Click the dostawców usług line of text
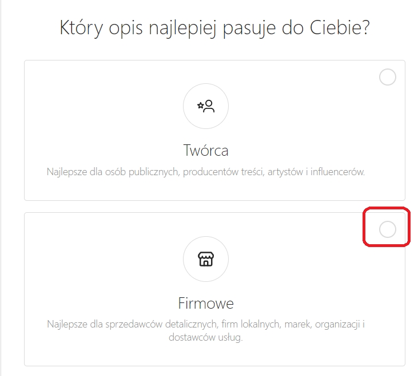This screenshot has height=376, width=414. [206, 337]
